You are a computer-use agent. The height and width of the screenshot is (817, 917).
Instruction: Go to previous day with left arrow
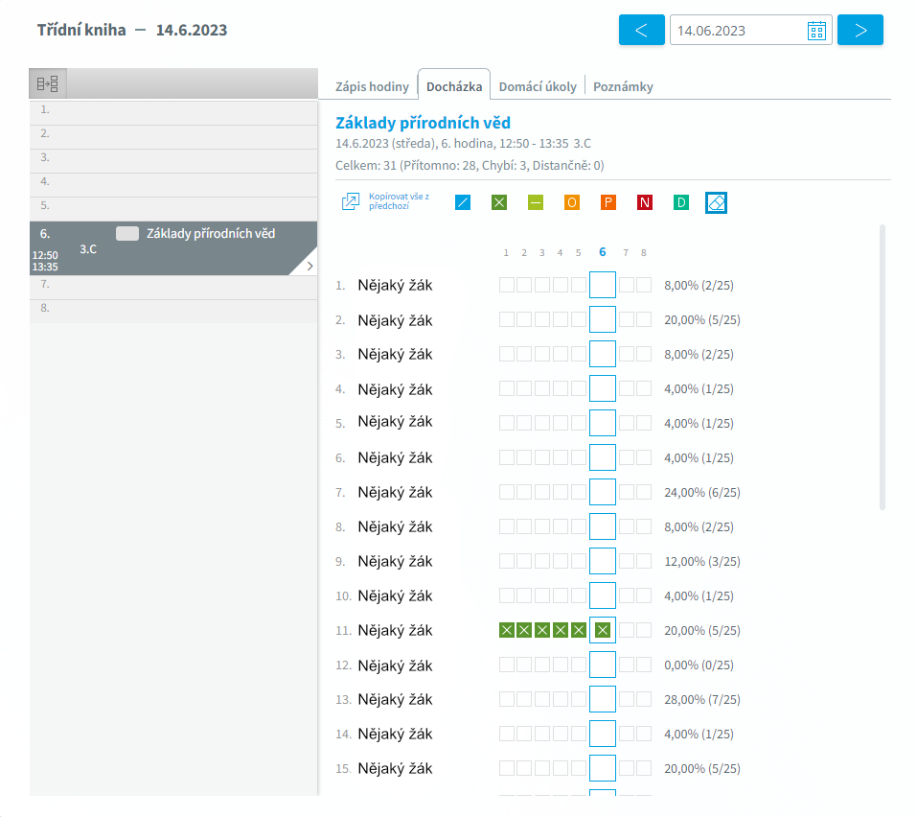[642, 31]
